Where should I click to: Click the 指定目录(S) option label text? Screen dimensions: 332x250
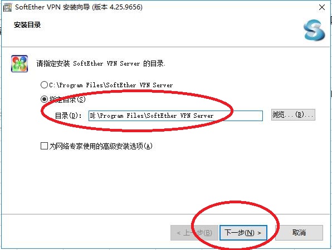(x=67, y=99)
